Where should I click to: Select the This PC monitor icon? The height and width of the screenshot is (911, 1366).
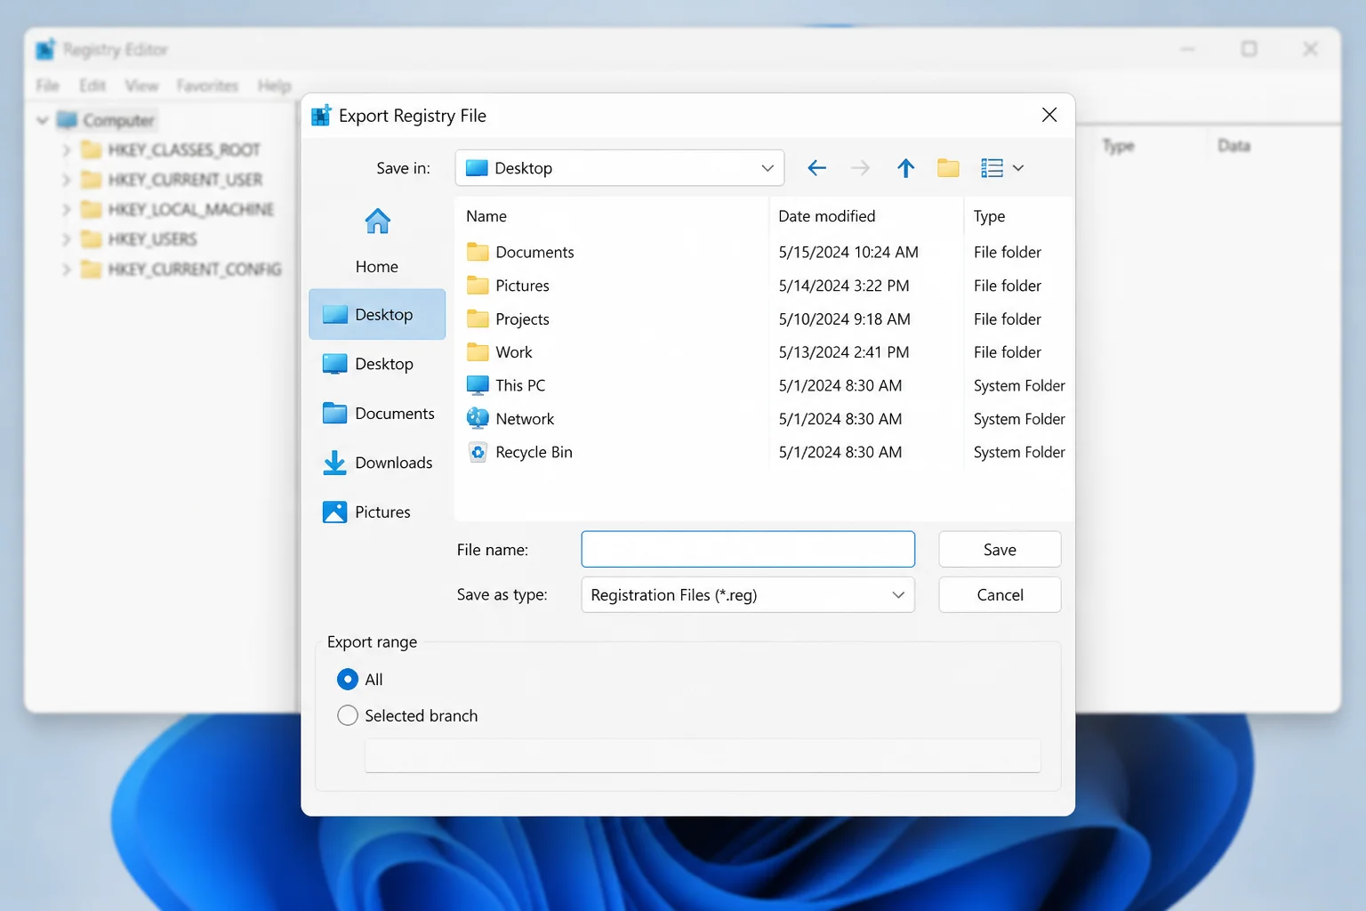[x=478, y=385]
